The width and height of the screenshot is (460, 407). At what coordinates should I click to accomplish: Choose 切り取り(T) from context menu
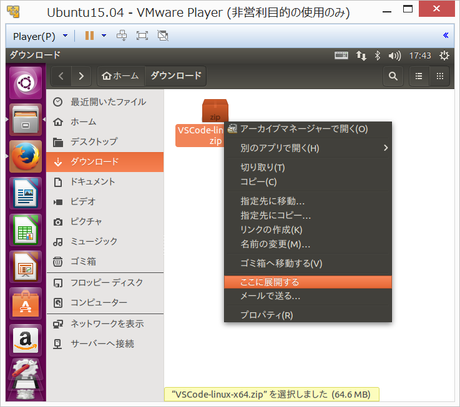(x=308, y=168)
